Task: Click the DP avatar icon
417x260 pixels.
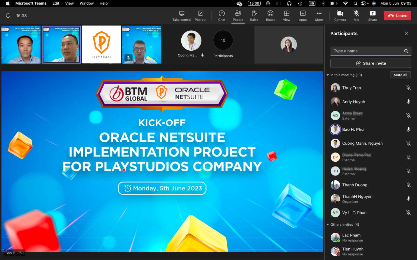Action: [335, 157]
